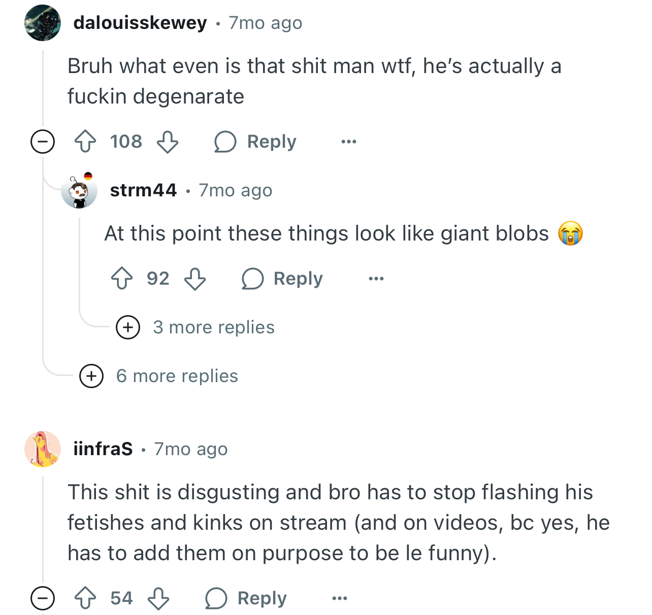652x615 pixels.
Task: Downvote iinfraS's comment
Action: point(158,598)
